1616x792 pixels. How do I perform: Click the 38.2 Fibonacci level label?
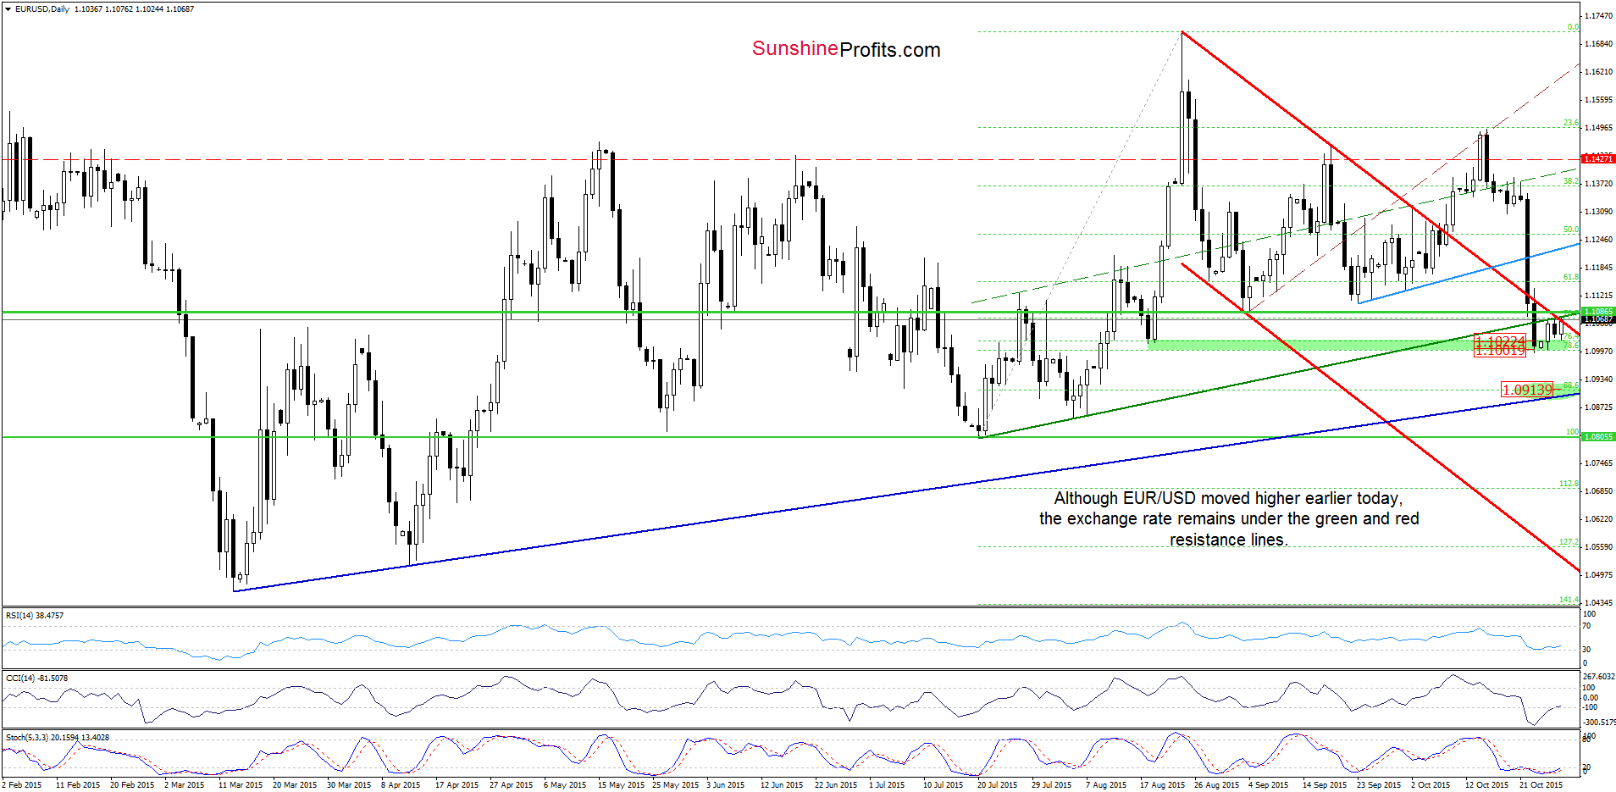1570,181
